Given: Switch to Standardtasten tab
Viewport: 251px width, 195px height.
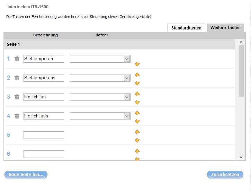Looking at the screenshot, I should [x=186, y=28].
